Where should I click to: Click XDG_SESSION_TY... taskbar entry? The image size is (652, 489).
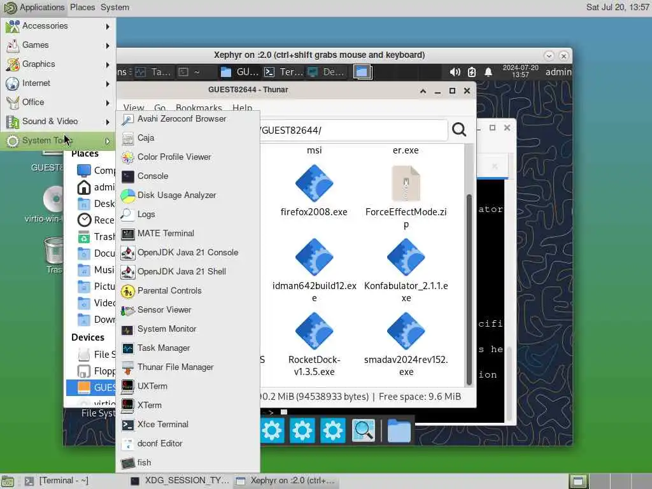coord(180,481)
